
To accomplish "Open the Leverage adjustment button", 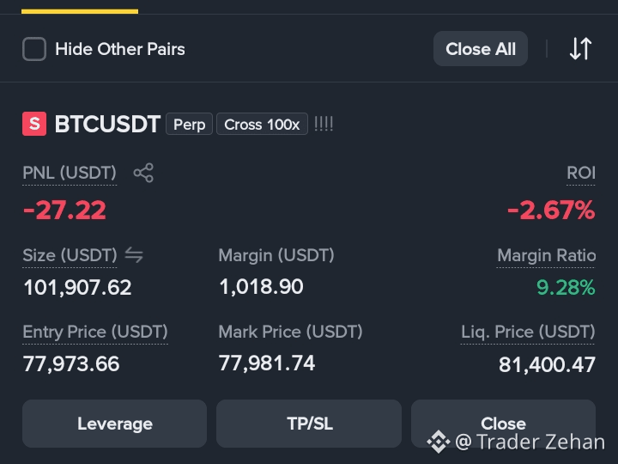I will (115, 424).
